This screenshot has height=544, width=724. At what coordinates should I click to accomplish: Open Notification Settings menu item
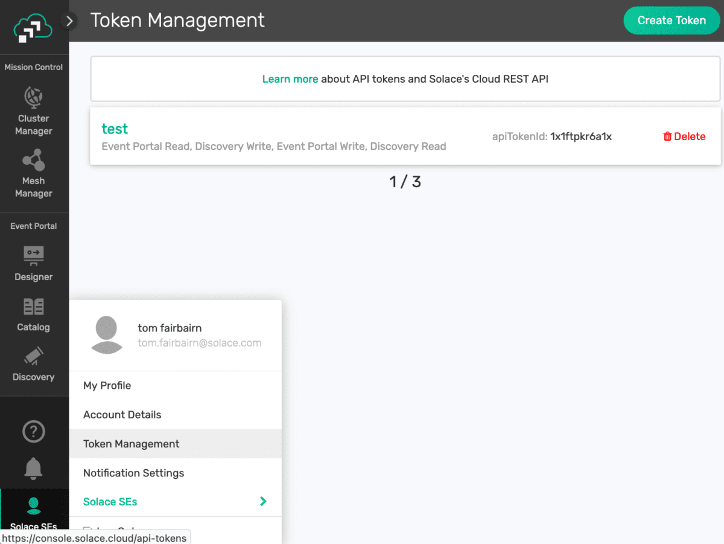(134, 473)
